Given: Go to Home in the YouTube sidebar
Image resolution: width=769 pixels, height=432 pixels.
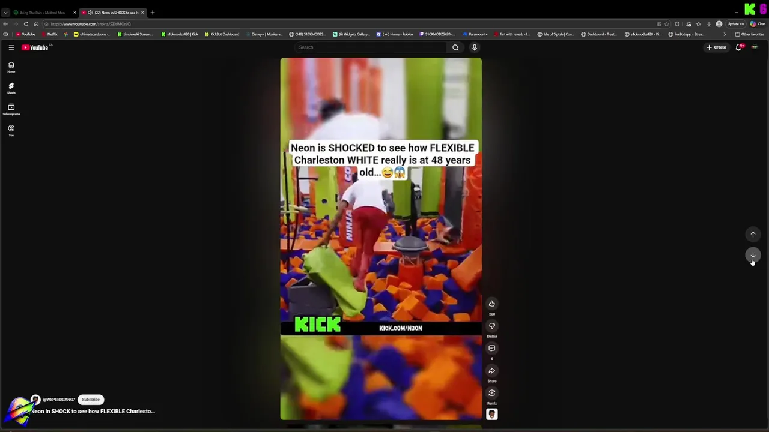Looking at the screenshot, I should (11, 67).
